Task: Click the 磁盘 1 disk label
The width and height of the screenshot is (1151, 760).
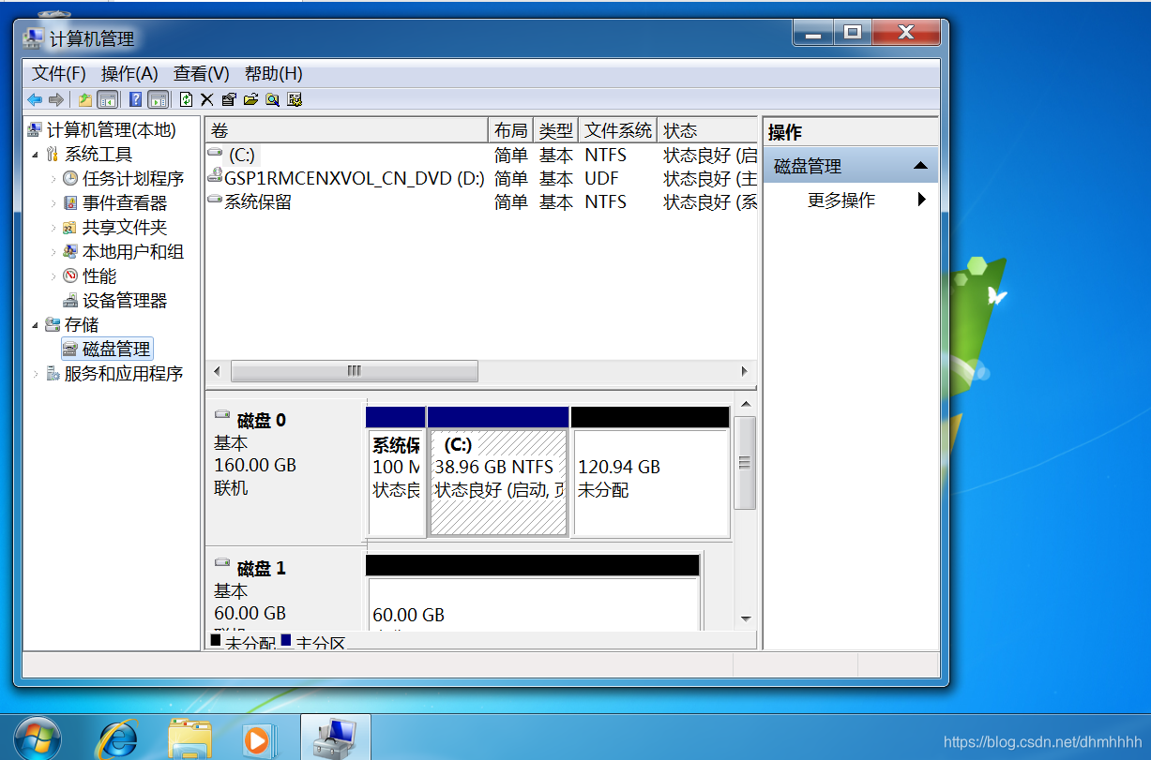Action: [284, 590]
